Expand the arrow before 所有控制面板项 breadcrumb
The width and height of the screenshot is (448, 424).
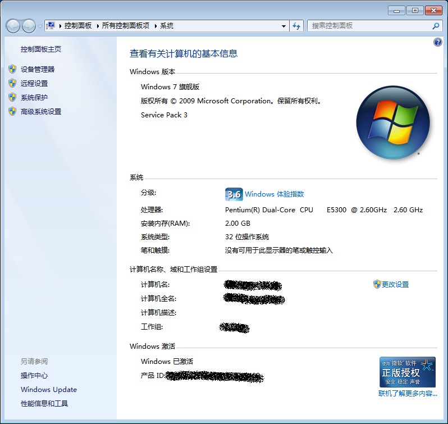pos(98,26)
